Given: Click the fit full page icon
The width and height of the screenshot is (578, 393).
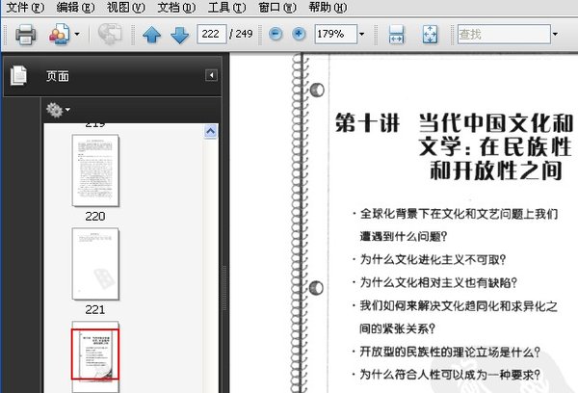Looking at the screenshot, I should pyautogui.click(x=430, y=35).
